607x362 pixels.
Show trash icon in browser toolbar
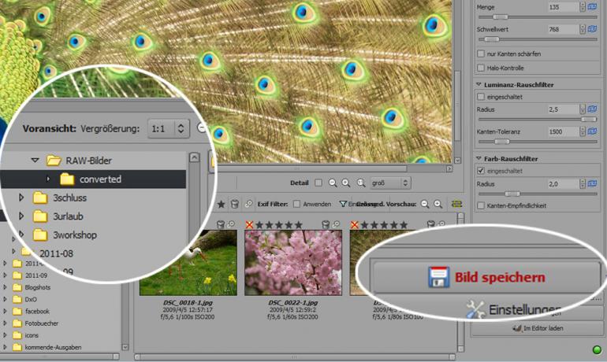tap(234, 204)
